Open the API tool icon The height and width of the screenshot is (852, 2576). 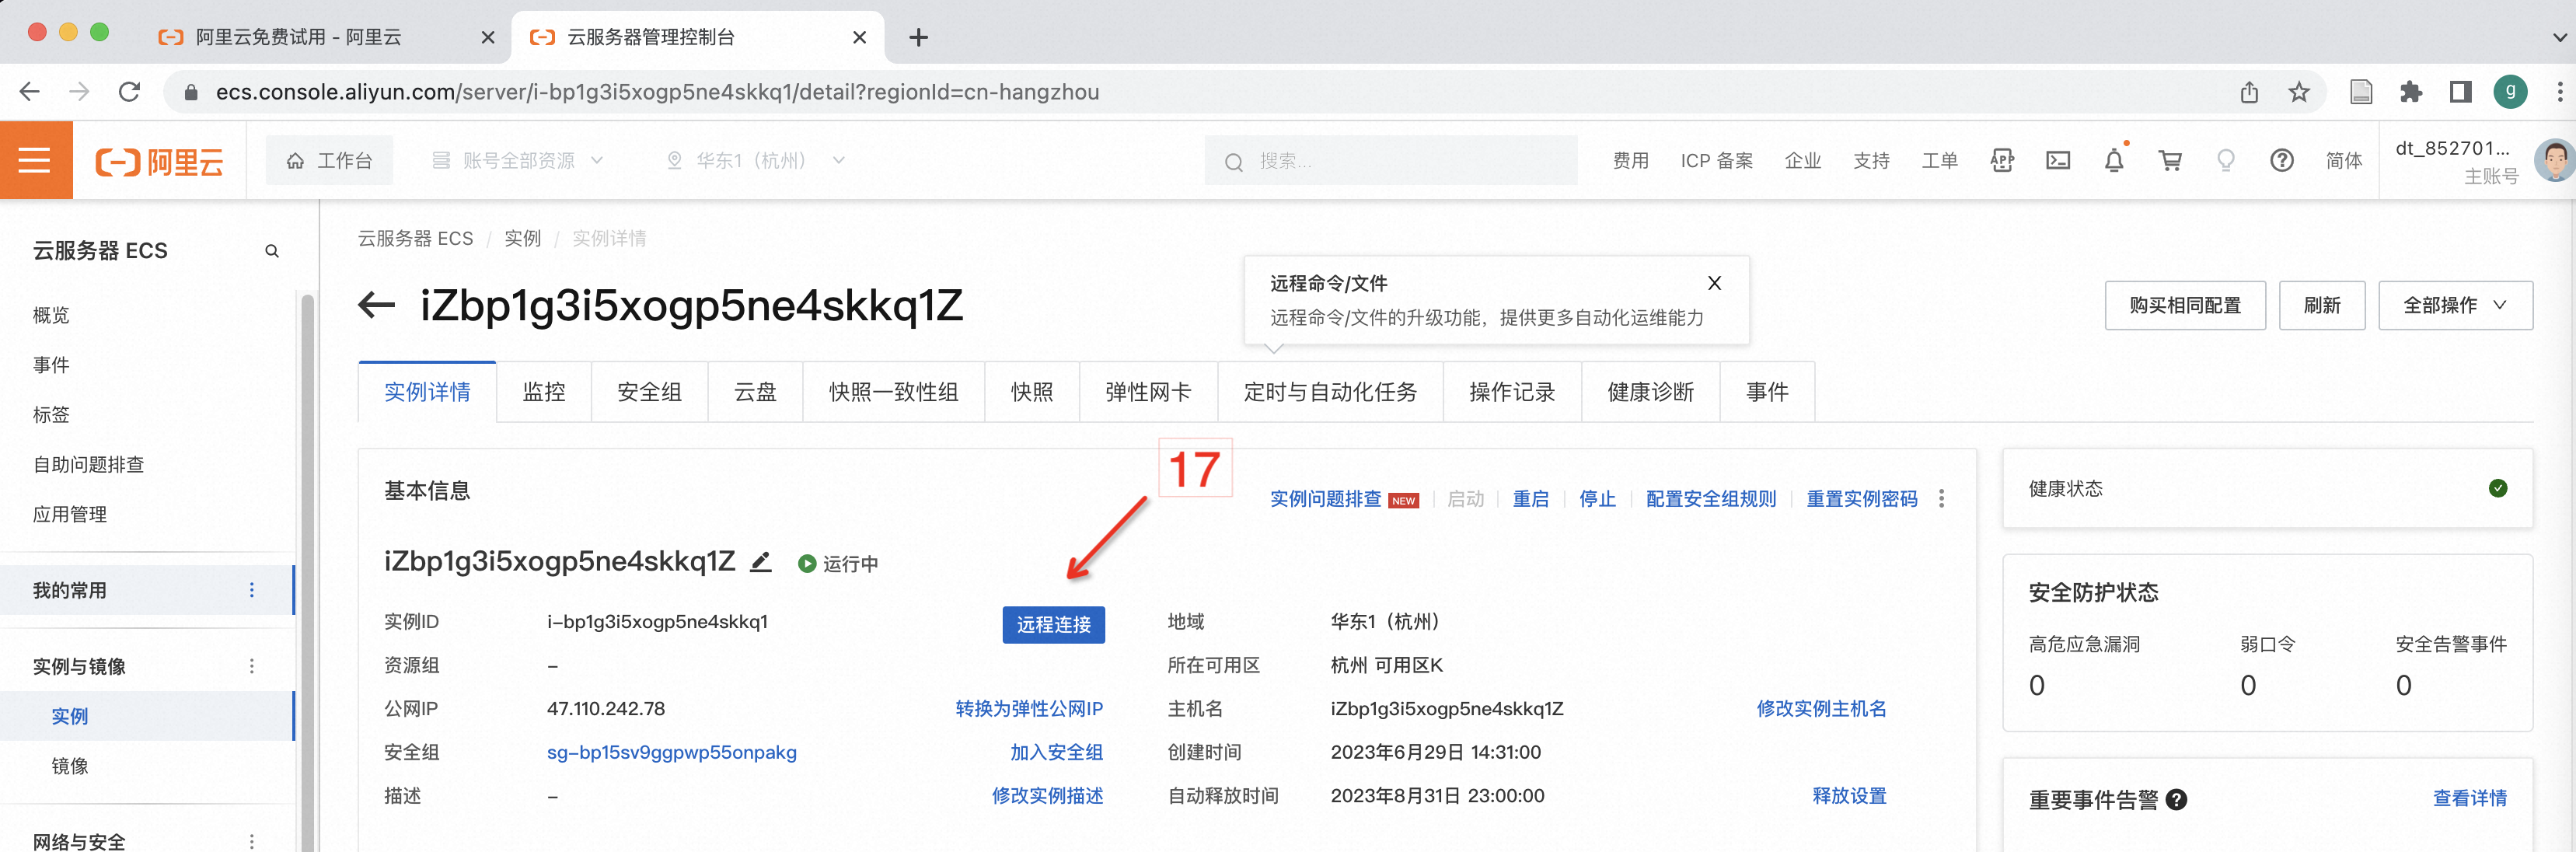pyautogui.click(x=2002, y=160)
